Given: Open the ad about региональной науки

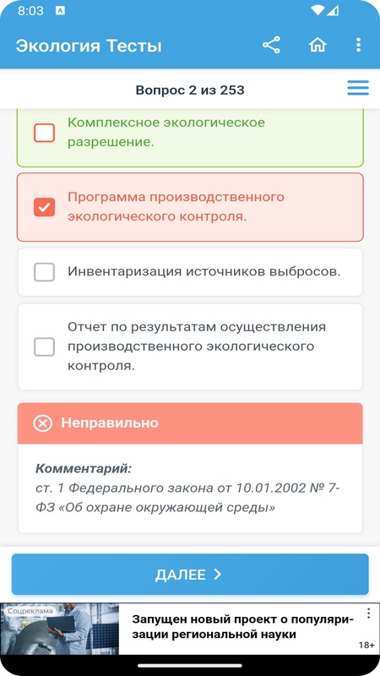Looking at the screenshot, I should [x=242, y=627].
